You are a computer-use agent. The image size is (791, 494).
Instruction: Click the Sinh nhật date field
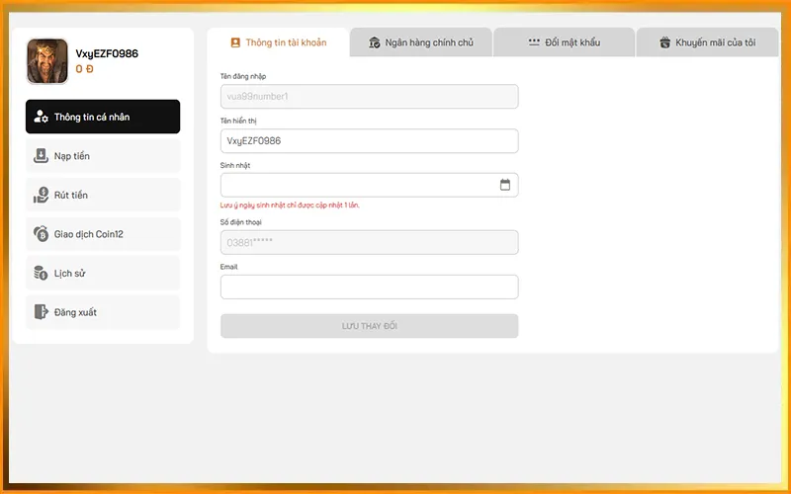click(369, 185)
